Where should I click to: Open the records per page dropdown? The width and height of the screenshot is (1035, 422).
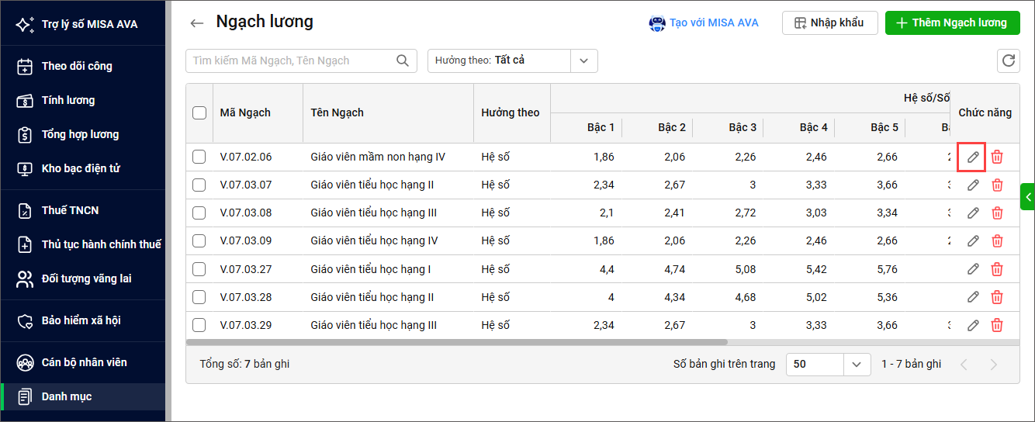(856, 364)
